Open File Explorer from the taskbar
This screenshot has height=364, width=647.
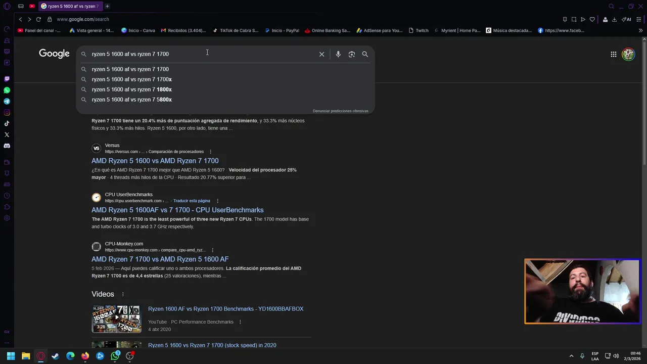pyautogui.click(x=26, y=356)
